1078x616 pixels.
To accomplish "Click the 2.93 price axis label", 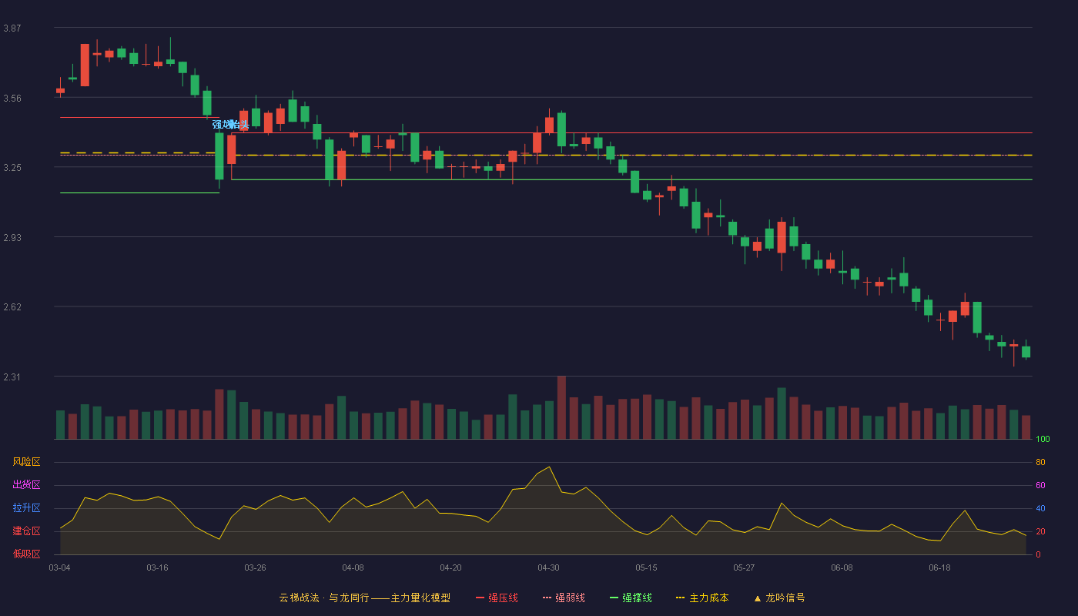I will pos(12,238).
